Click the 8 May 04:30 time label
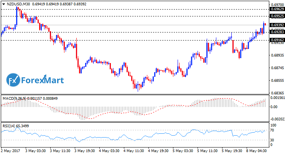This screenshot has width=285, height=154. pos(257,151)
